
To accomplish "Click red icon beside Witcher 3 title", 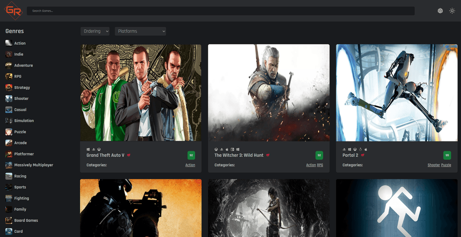I will click(268, 155).
